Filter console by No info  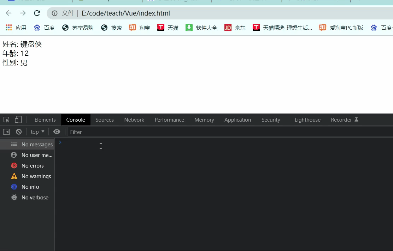point(30,187)
